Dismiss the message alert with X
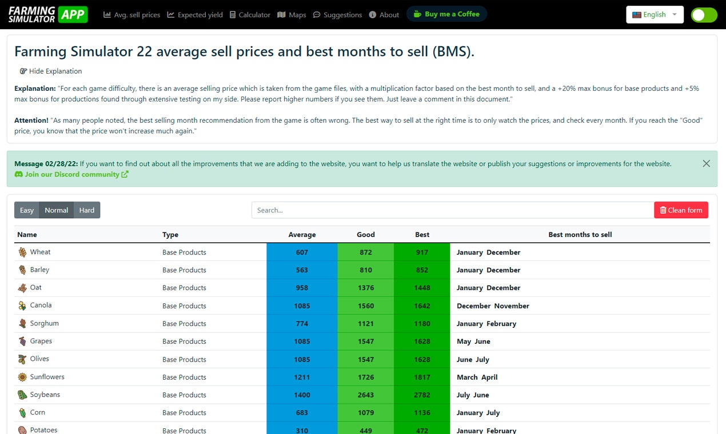Image resolution: width=726 pixels, height=434 pixels. (x=706, y=164)
